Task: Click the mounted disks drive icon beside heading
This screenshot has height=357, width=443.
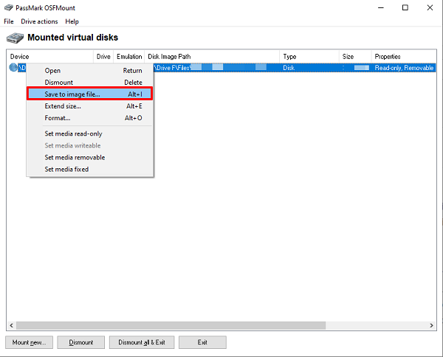Action: [15, 38]
